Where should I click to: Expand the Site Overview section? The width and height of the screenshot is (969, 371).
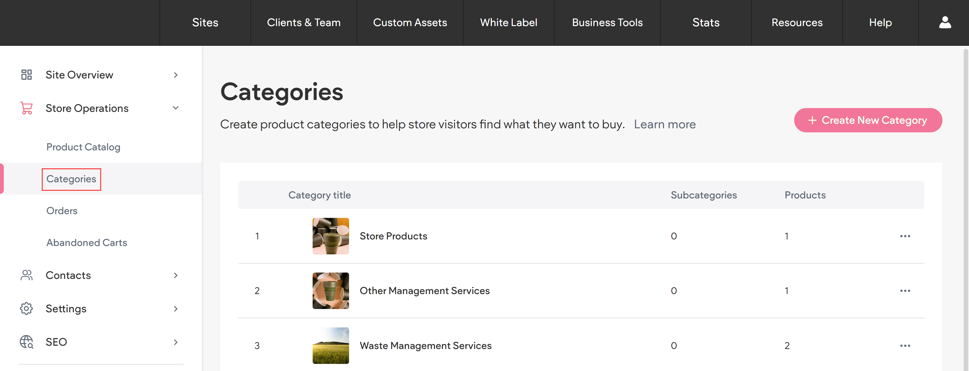pos(175,75)
